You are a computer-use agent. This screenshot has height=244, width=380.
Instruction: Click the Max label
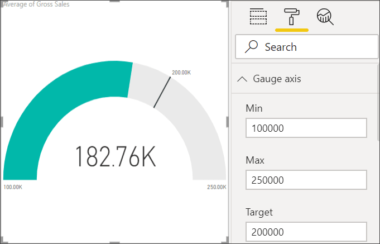[x=255, y=160]
